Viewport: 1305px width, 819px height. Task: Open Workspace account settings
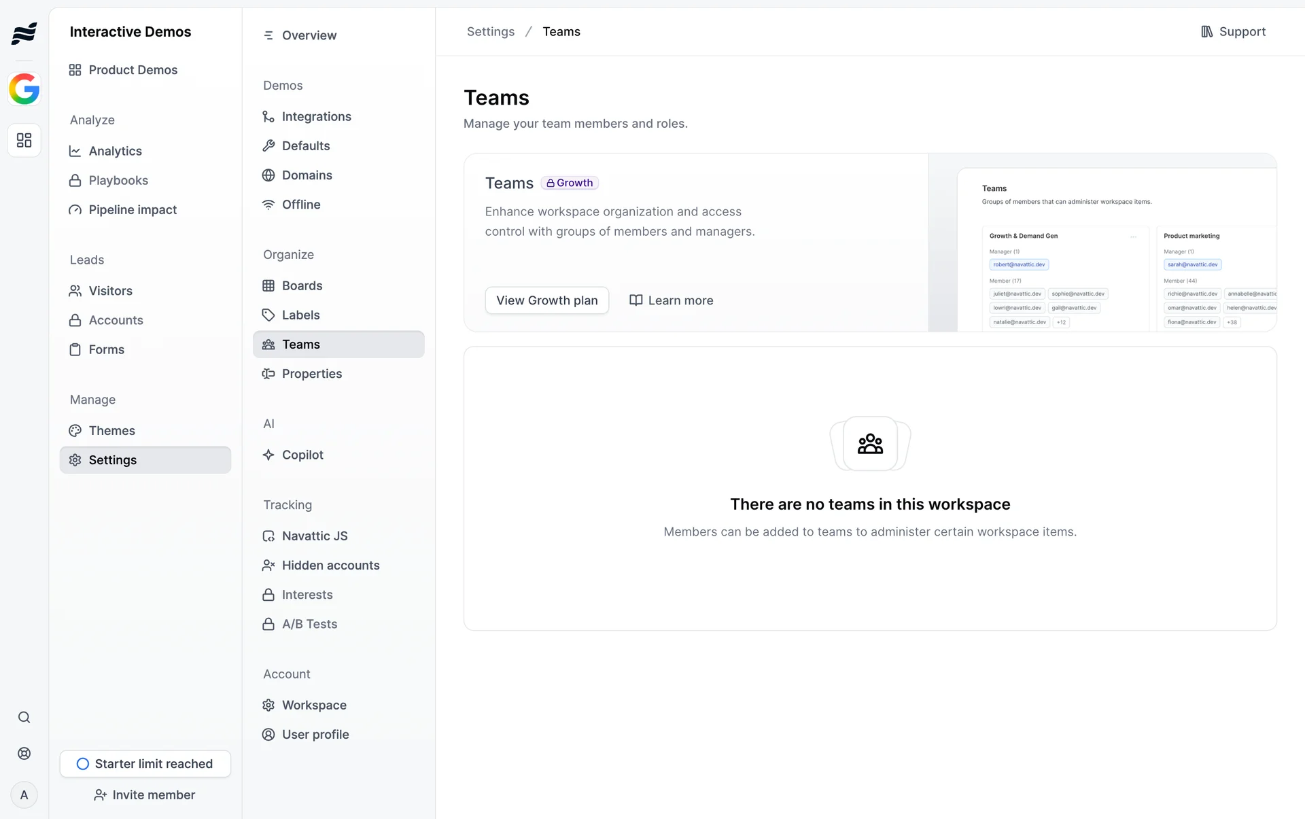314,705
